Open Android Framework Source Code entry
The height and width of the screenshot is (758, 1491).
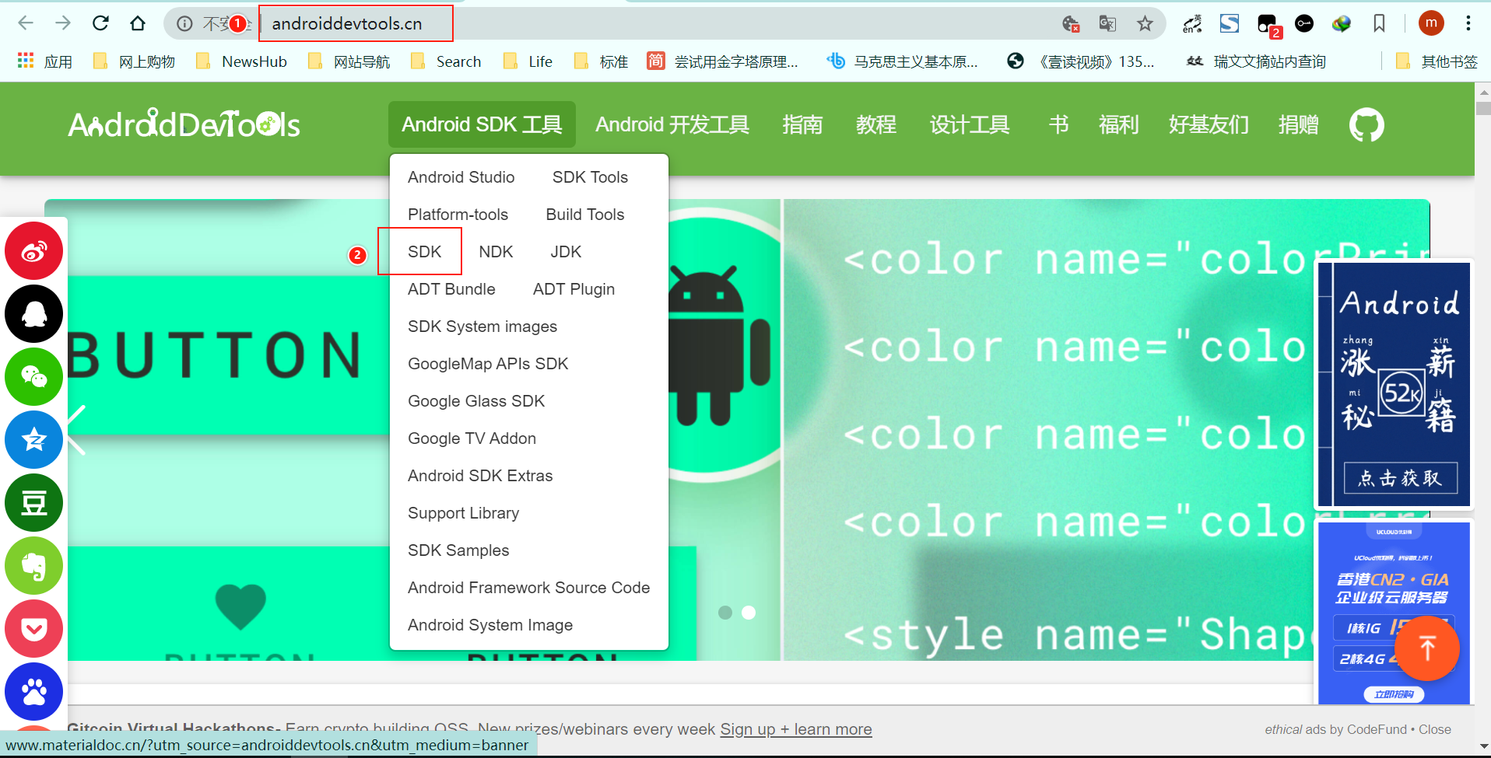click(528, 588)
